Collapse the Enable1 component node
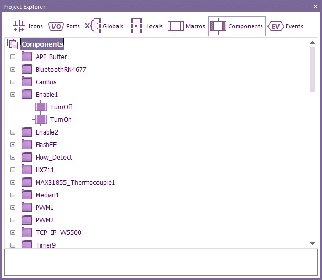The image size is (322, 280). tap(13, 95)
